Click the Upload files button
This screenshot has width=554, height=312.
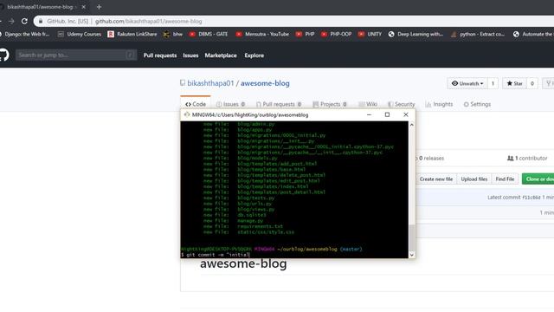click(474, 179)
